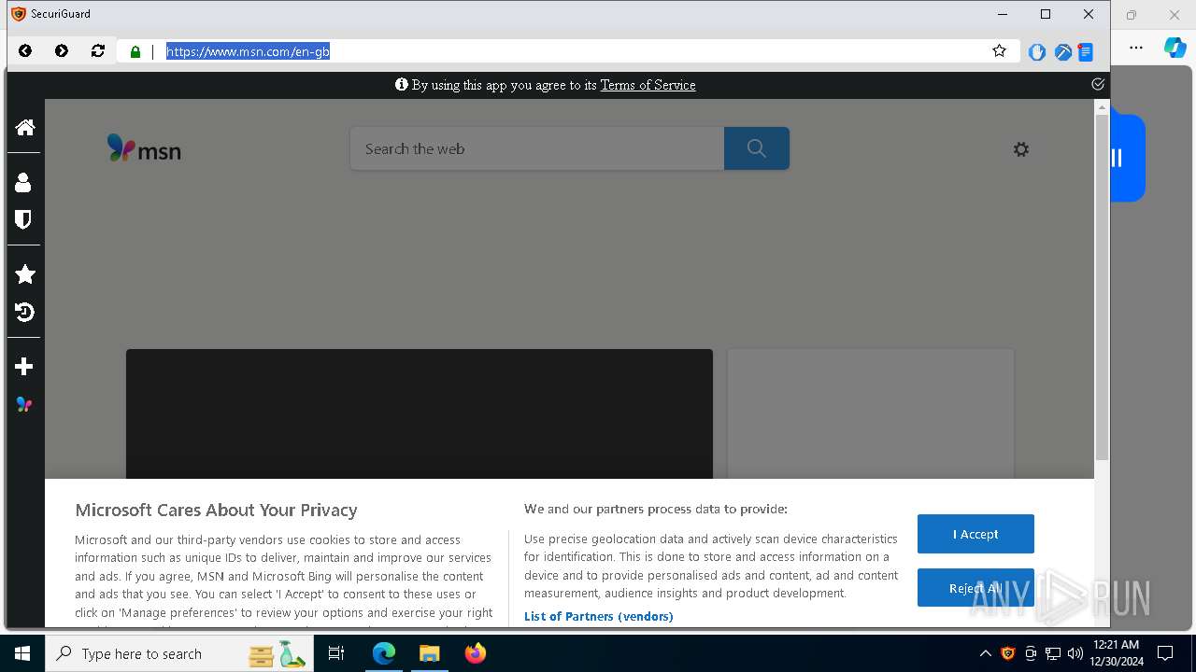
Task: Maximize the SecuriGuard window
Action: [x=1046, y=14]
